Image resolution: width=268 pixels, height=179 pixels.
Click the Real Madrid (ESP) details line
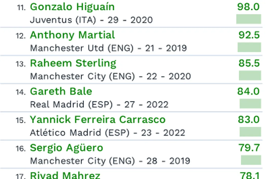99,104
